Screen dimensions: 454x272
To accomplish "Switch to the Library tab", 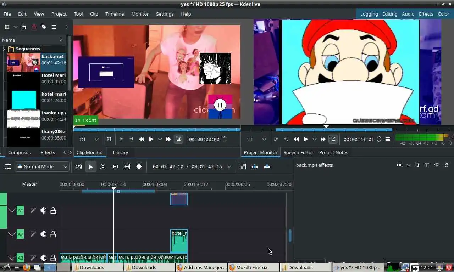I will [121, 152].
